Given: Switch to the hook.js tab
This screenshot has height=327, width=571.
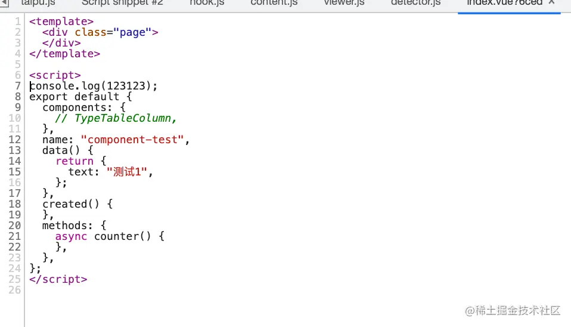Looking at the screenshot, I should point(207,3).
